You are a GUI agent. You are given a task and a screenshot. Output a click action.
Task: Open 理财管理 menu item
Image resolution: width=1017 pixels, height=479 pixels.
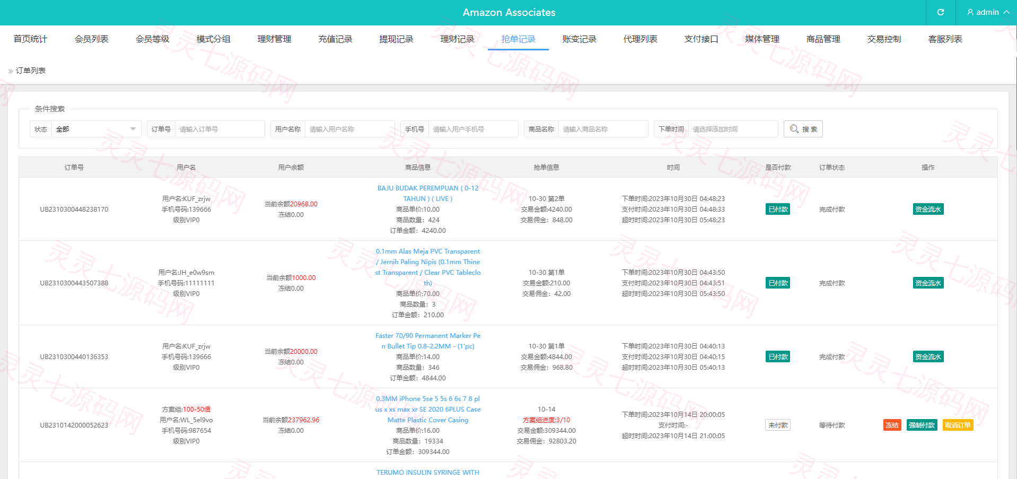click(x=274, y=39)
